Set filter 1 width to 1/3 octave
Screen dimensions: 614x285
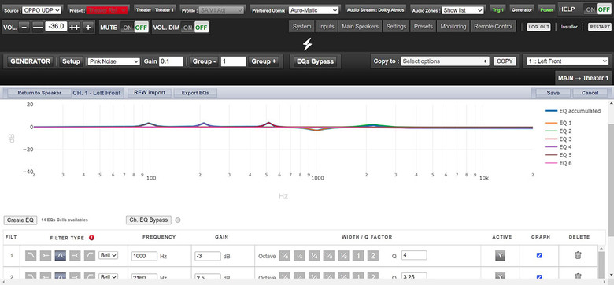click(329, 256)
